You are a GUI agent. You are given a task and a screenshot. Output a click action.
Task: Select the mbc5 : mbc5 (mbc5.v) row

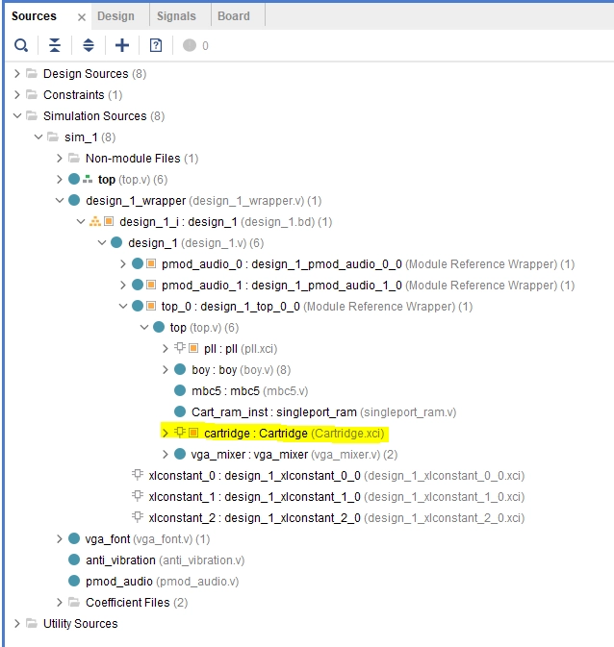(250, 390)
